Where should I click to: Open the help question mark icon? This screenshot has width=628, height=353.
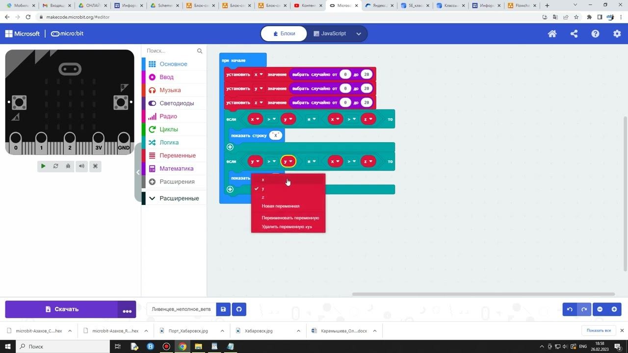[x=595, y=34]
